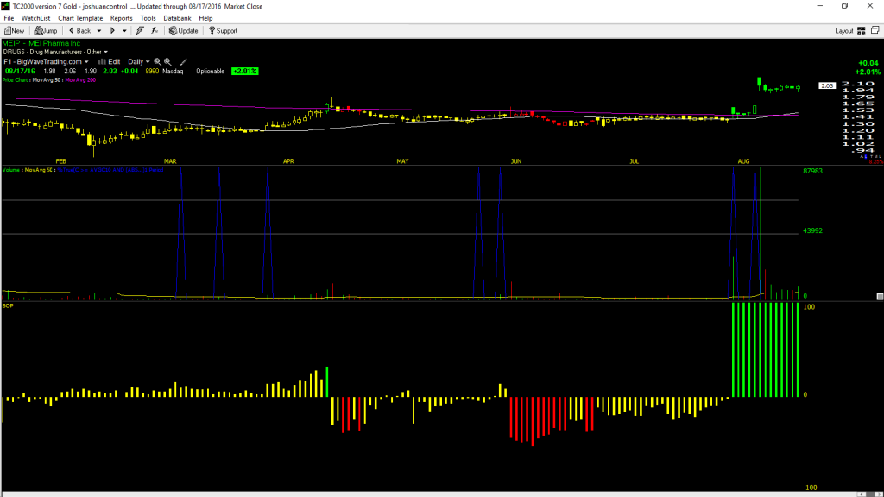Viewport: 884px width, 497px height.
Task: Open the Daily timeframe dropdown
Action: click(139, 62)
